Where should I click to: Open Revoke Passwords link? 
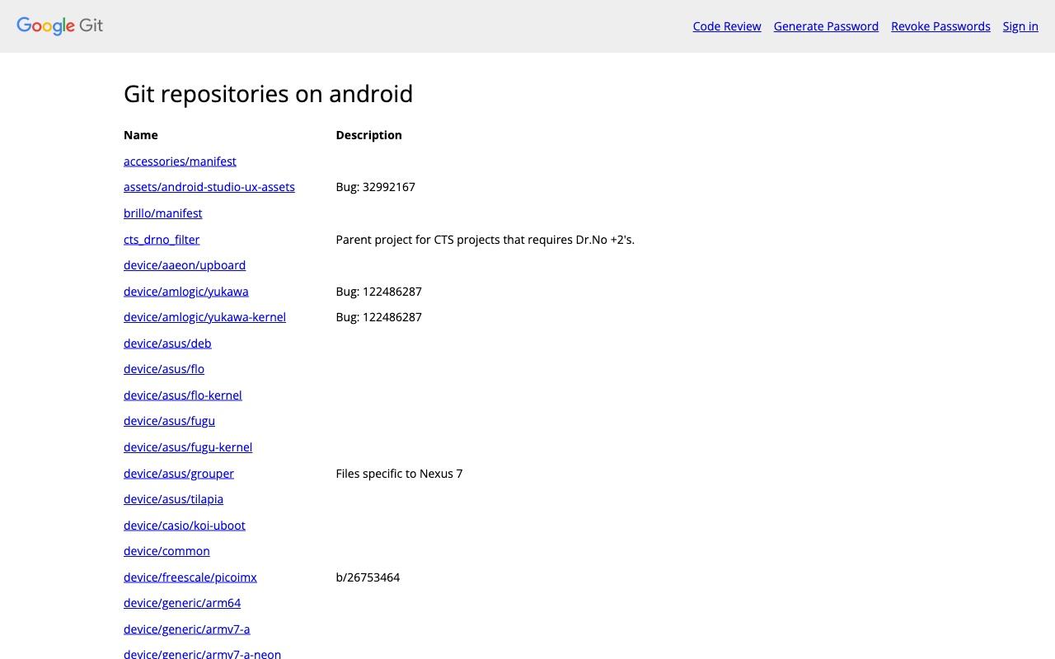pyautogui.click(x=940, y=26)
